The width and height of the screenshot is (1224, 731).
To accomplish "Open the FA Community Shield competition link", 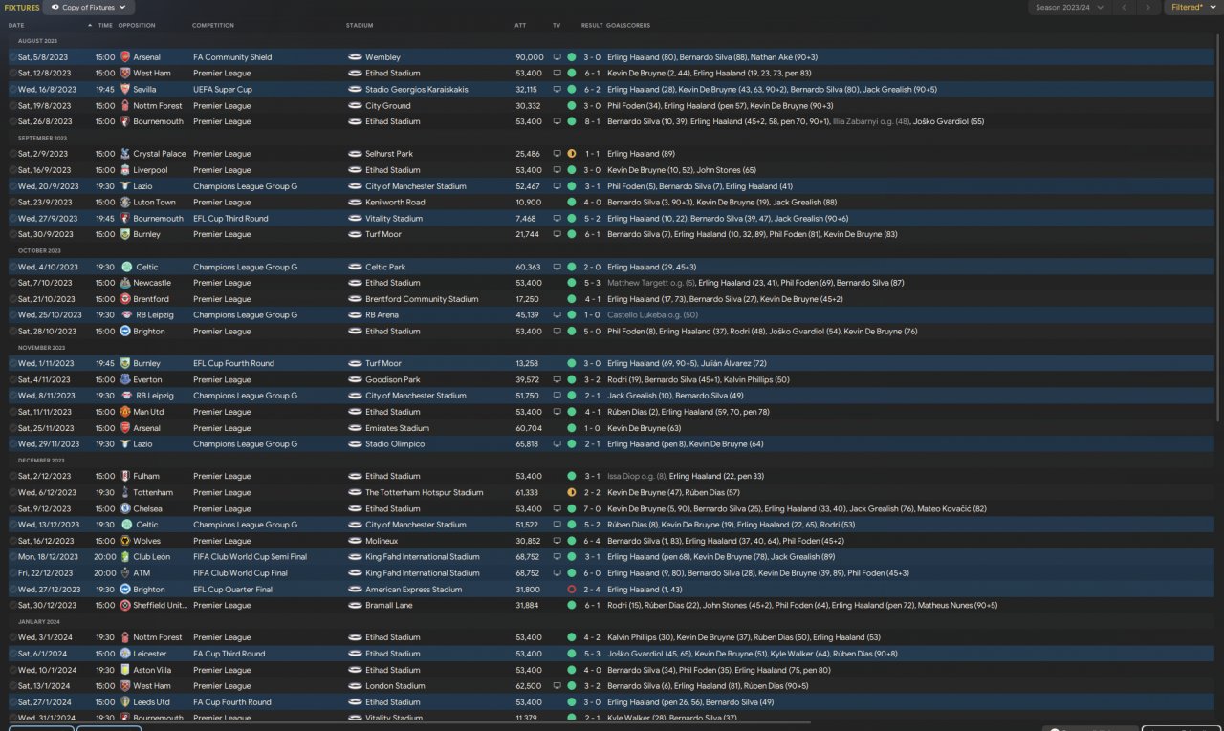I will [x=232, y=57].
